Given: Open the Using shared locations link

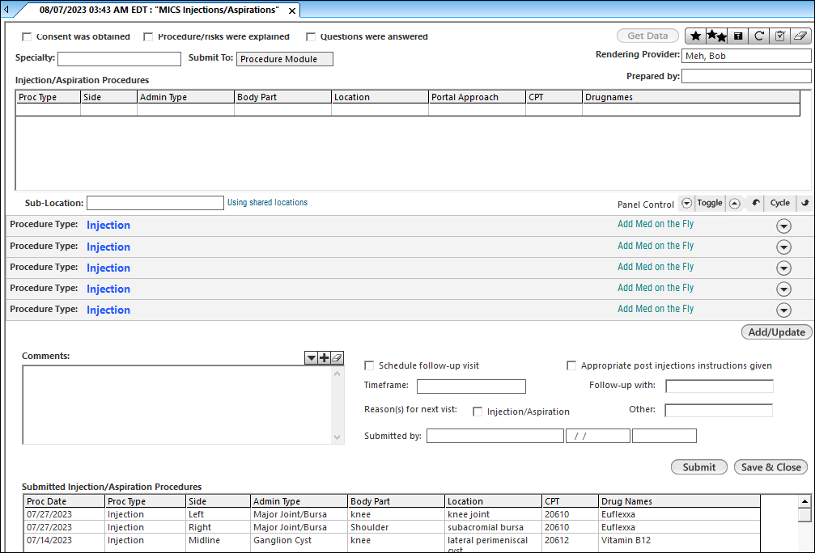Looking at the screenshot, I should click(x=267, y=202).
